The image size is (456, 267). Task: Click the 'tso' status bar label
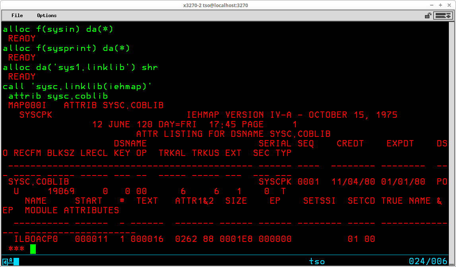click(x=317, y=261)
